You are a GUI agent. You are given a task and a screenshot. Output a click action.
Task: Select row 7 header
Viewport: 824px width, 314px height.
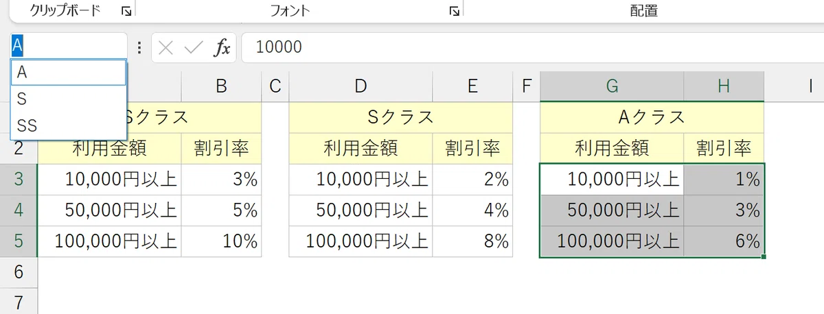coord(19,301)
